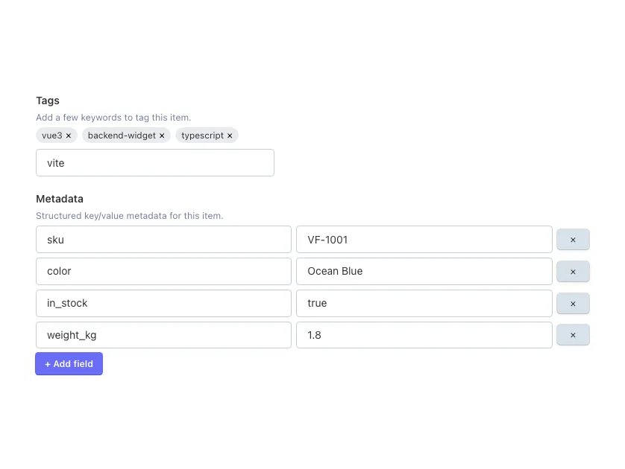Focus the tag input containing vite

tap(155, 163)
